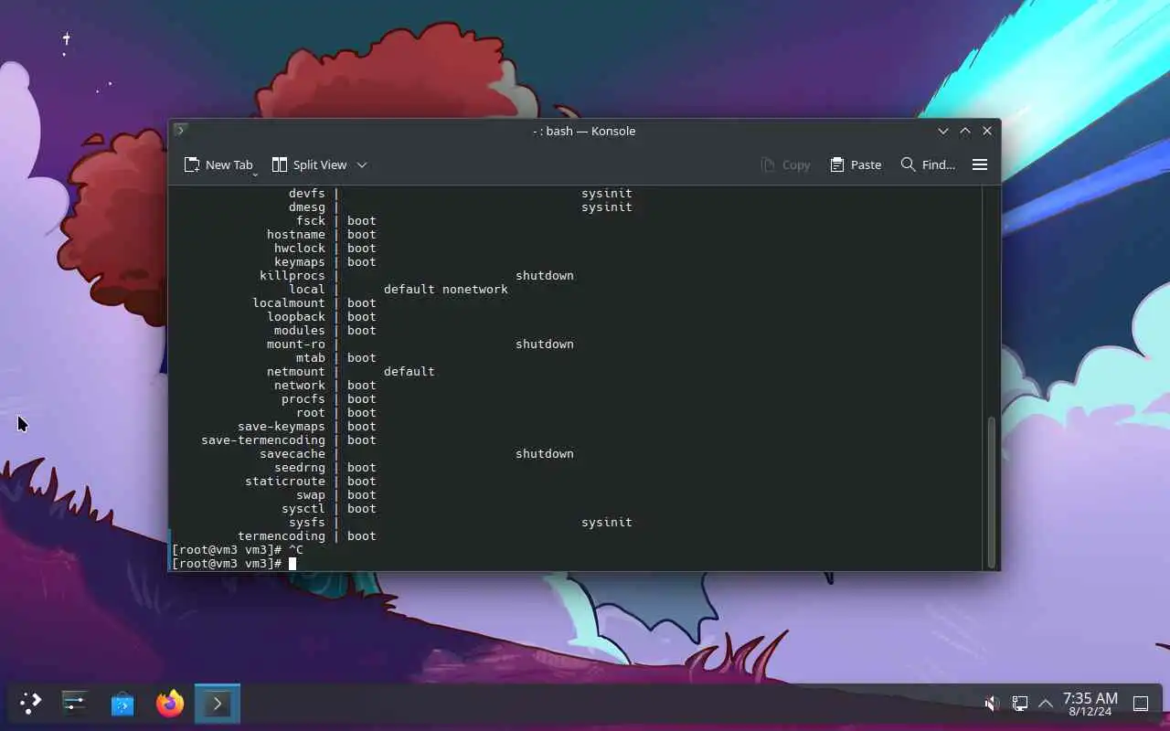Click the 'dmesg' service name

[307, 207]
